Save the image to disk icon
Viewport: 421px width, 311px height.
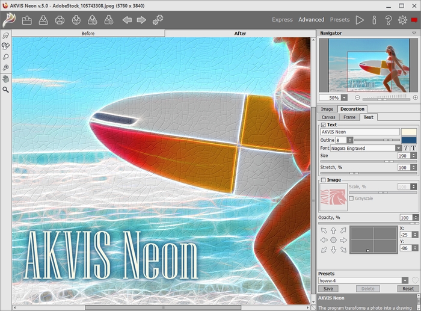tap(43, 20)
